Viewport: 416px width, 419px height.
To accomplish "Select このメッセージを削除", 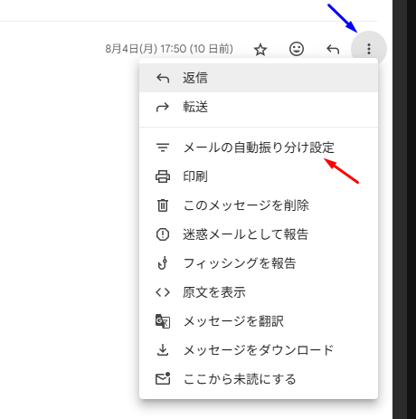I will [x=259, y=205].
